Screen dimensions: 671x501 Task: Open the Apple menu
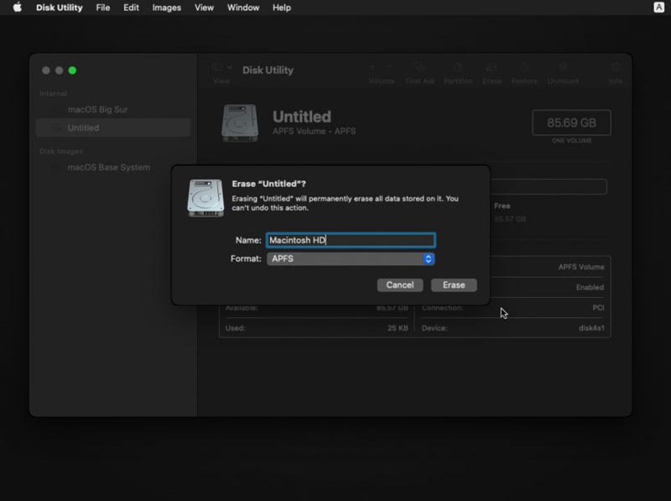click(17, 8)
